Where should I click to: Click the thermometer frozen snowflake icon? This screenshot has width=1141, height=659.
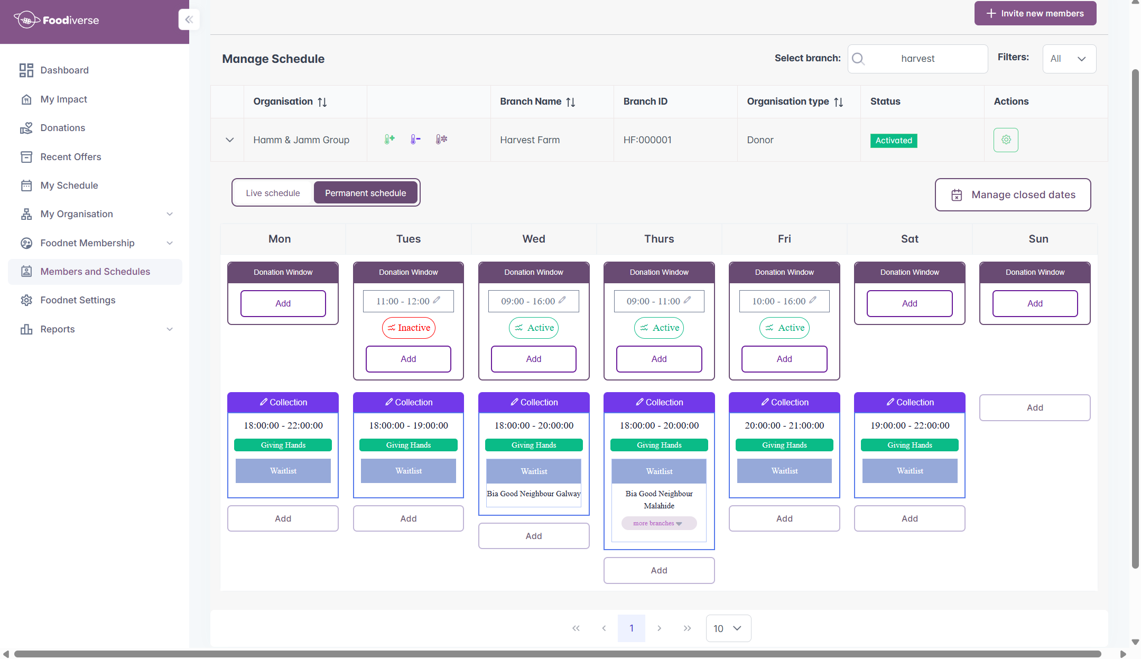(441, 140)
